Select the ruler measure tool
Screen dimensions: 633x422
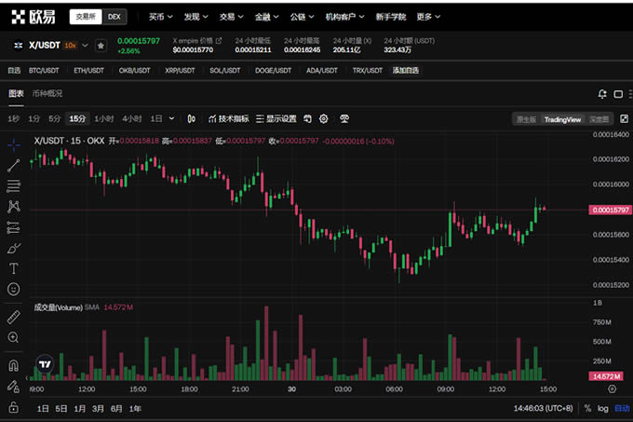[14, 317]
